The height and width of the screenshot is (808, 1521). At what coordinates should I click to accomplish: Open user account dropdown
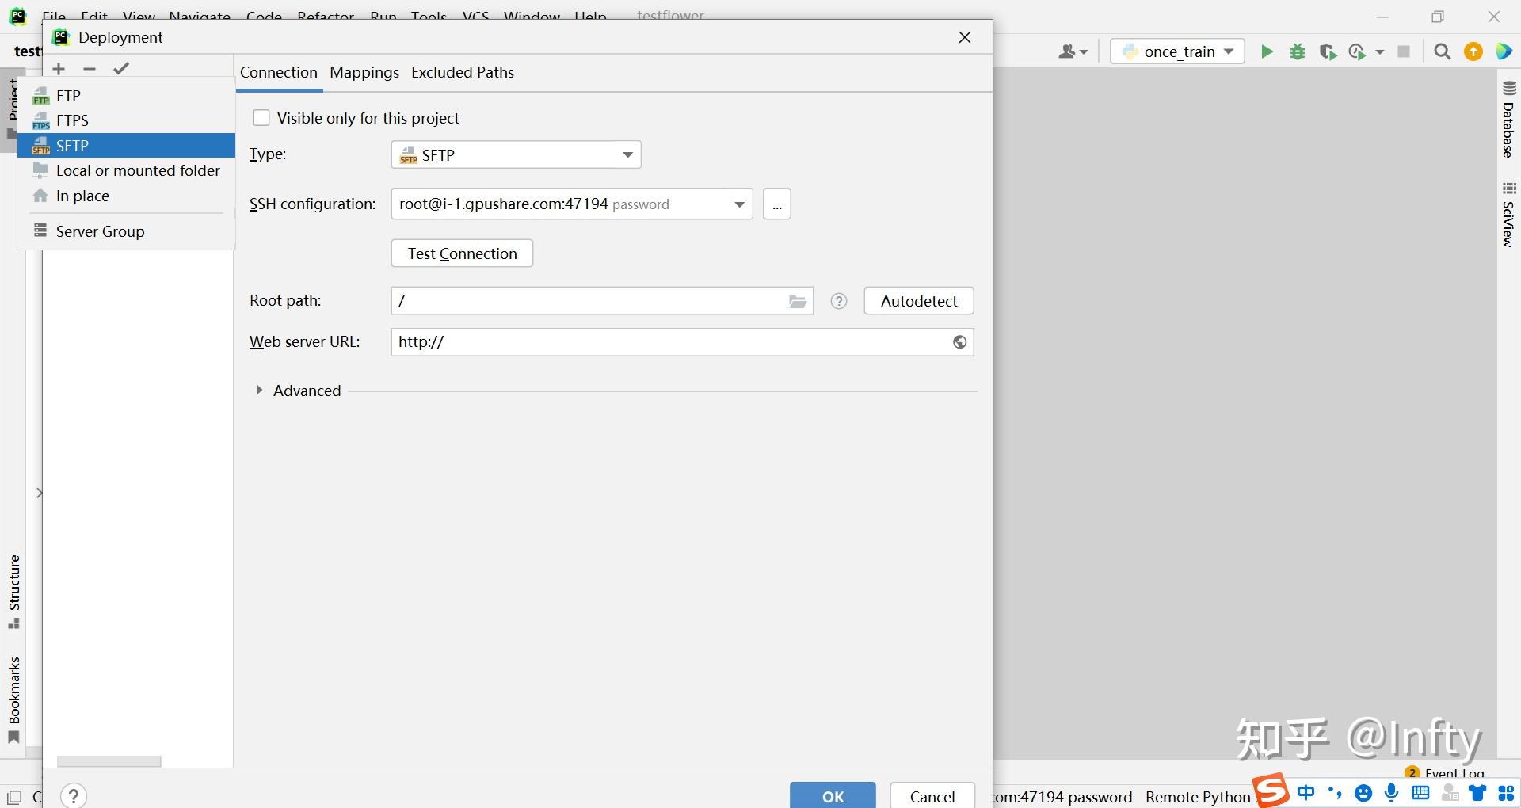(x=1073, y=51)
